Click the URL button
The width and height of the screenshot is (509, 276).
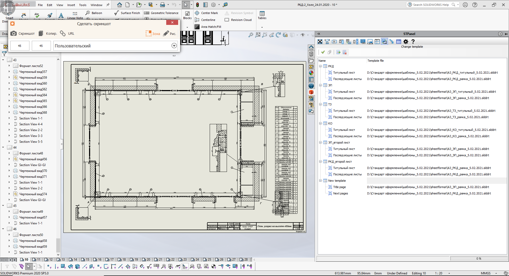[67, 34]
